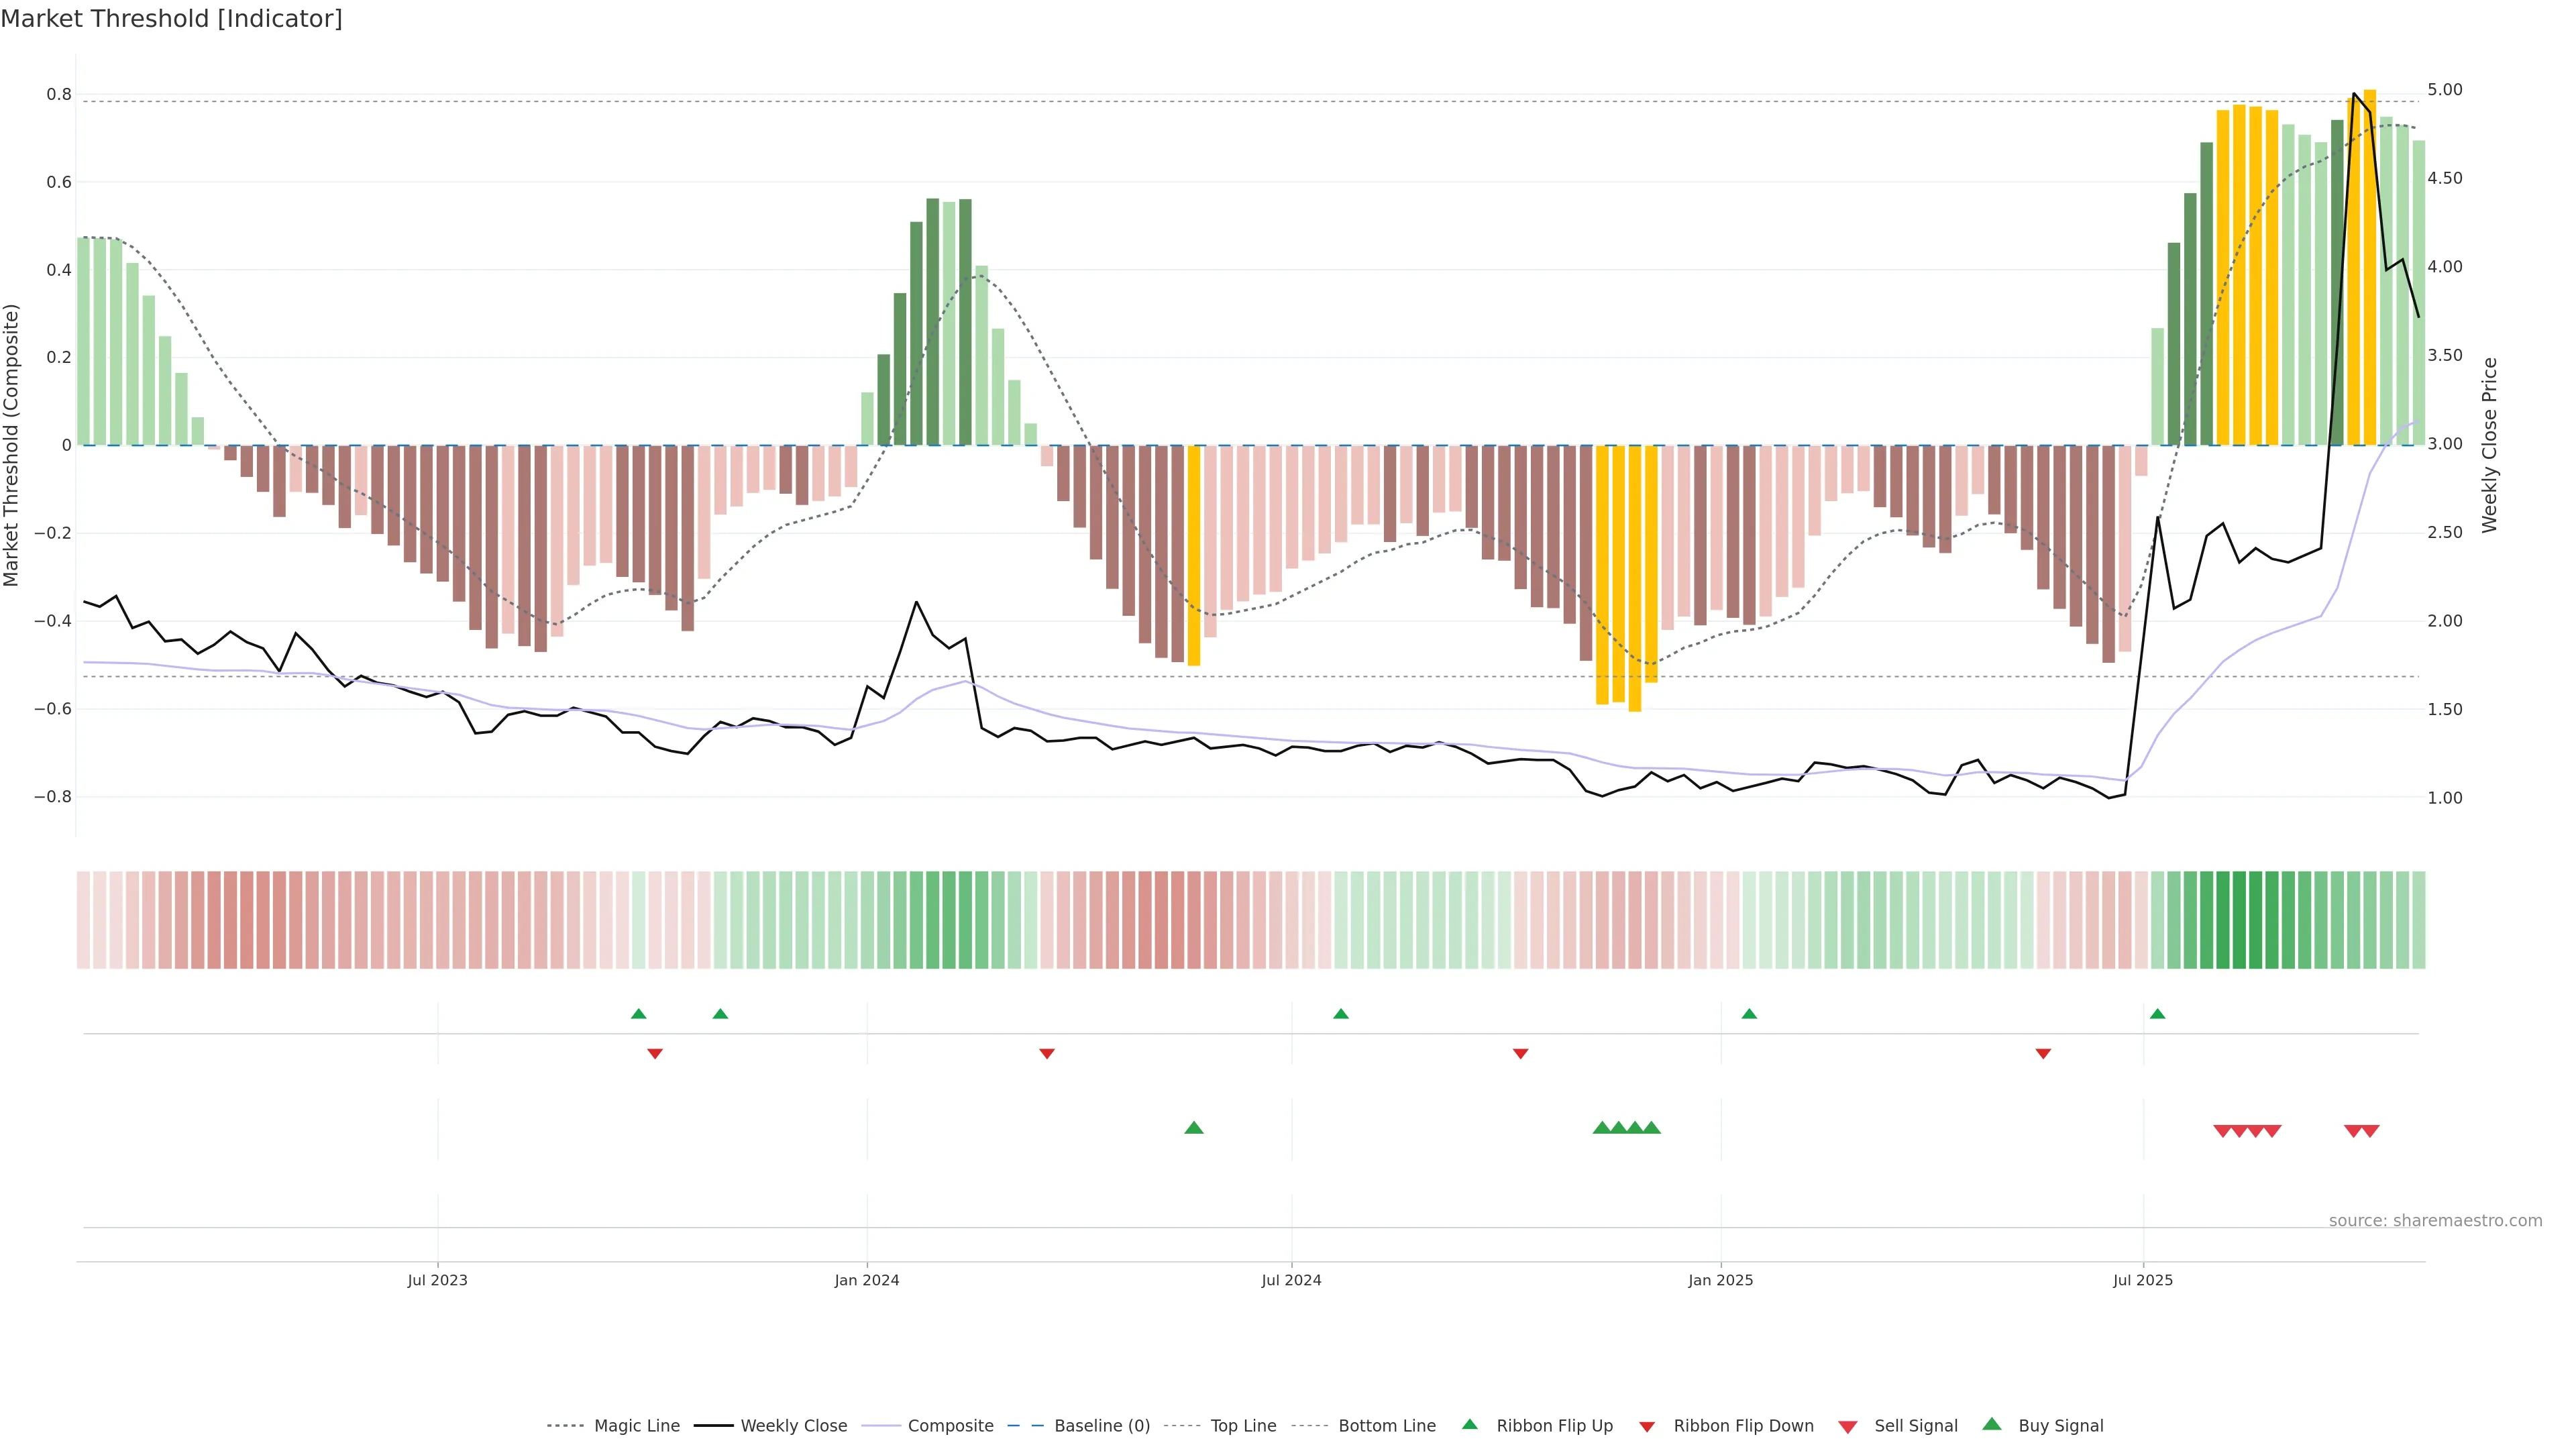The image size is (2576, 1449).
Task: Click the Buy Signal triangle icon in the legend
Action: pos(1992,1425)
